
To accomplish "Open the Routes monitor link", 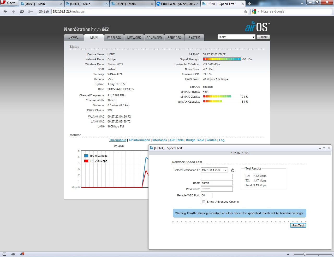I will 211,140.
